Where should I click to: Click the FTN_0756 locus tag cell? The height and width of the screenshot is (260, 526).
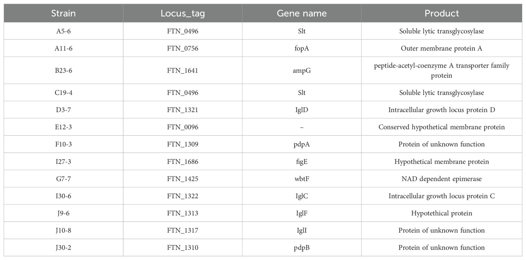(x=183, y=49)
